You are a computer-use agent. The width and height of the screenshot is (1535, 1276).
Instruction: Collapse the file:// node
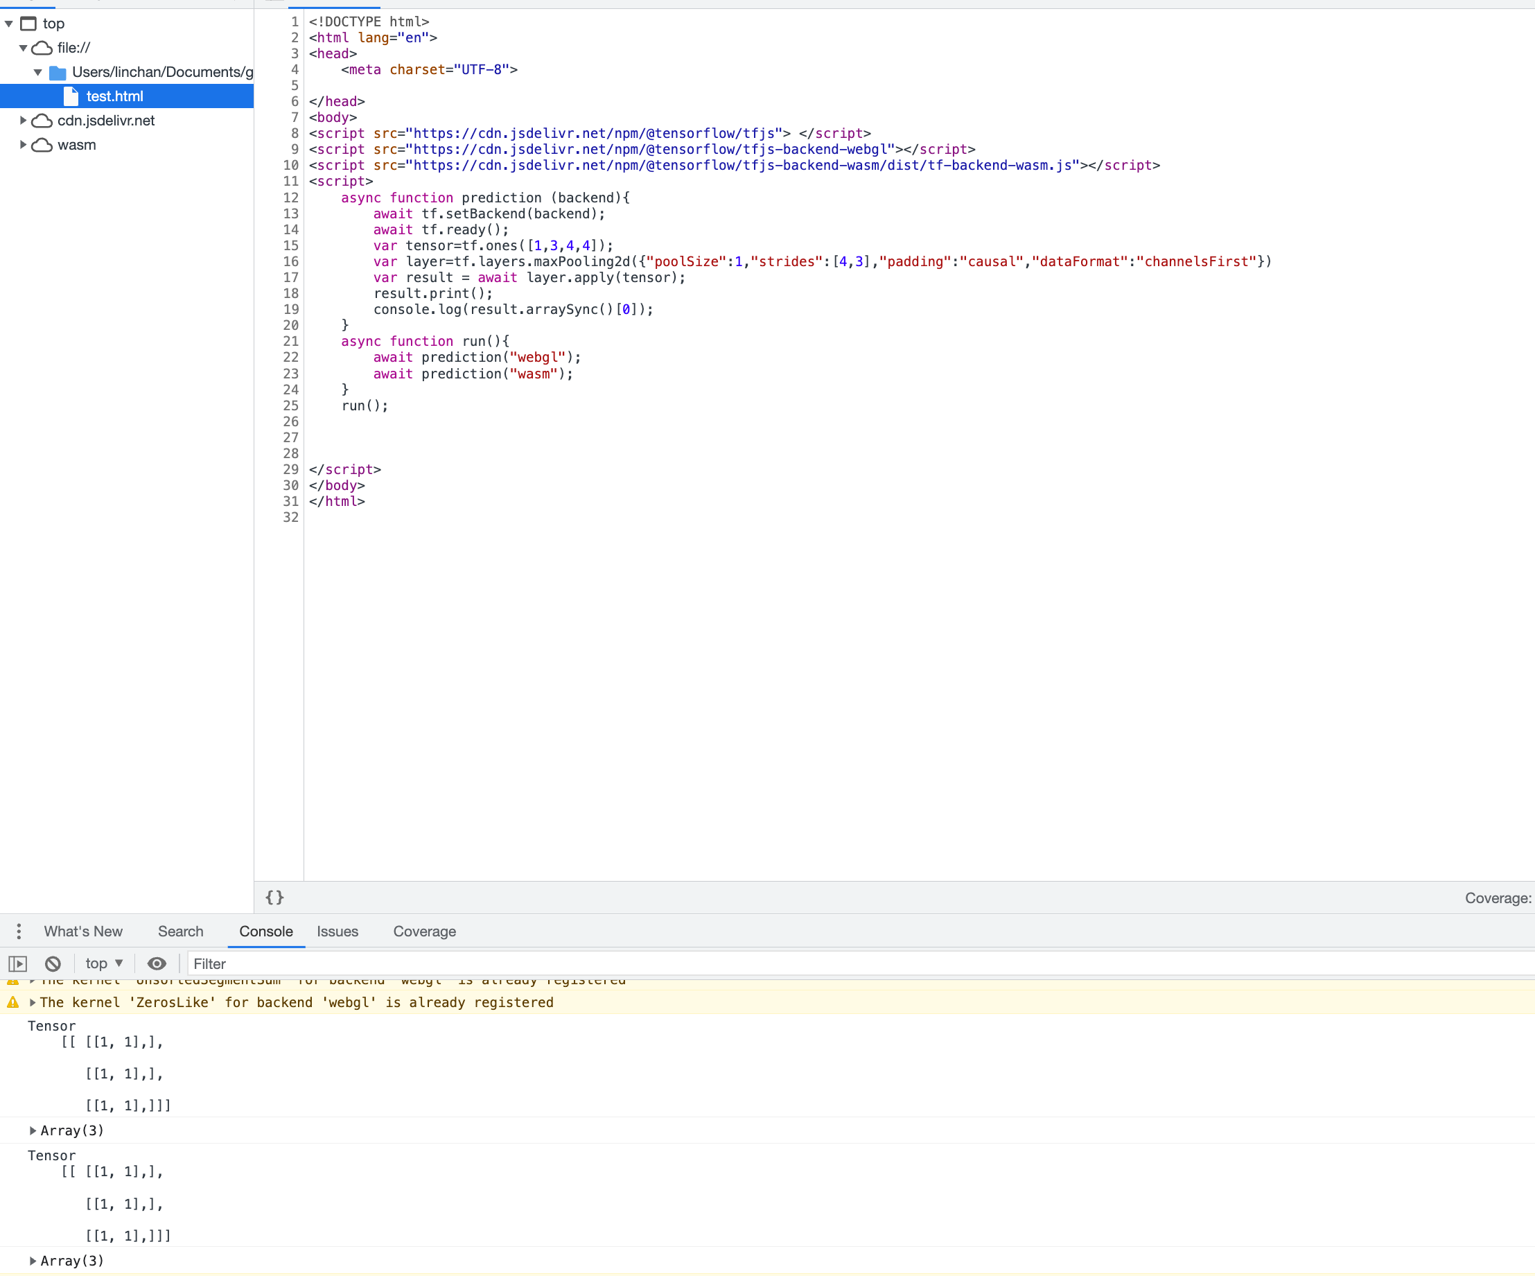(23, 48)
